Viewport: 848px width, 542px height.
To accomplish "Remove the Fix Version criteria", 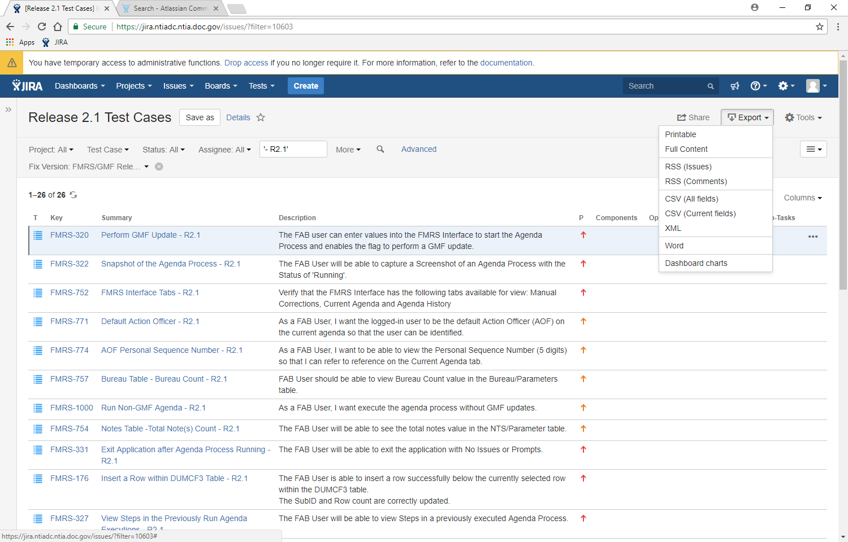I will tap(159, 167).
